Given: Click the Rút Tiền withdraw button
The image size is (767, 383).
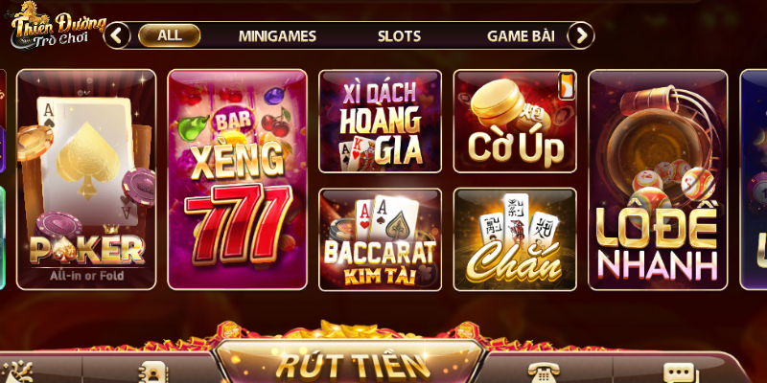Looking at the screenshot, I should (350, 364).
